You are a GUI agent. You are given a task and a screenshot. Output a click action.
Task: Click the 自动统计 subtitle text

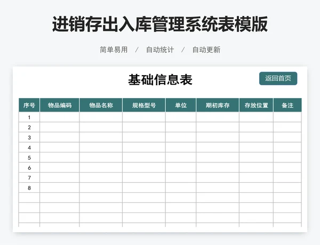pyautogui.click(x=160, y=50)
